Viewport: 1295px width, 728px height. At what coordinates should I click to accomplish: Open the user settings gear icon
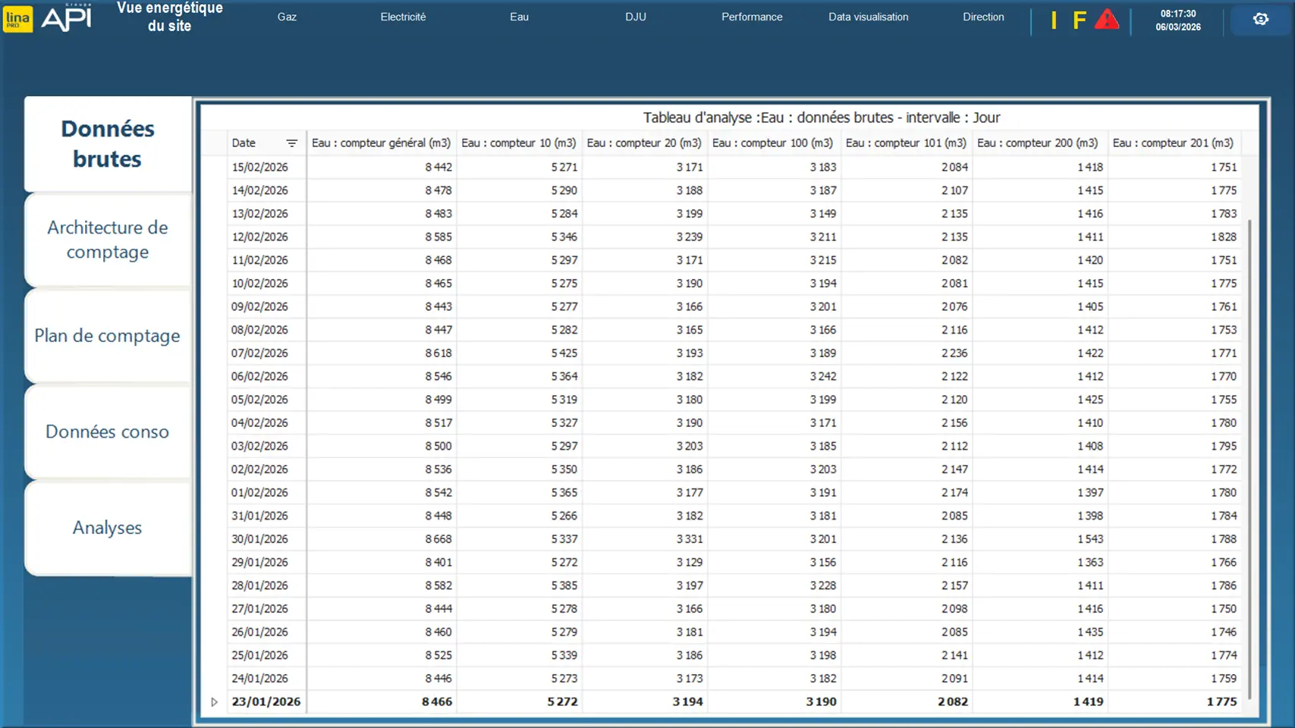click(1260, 19)
